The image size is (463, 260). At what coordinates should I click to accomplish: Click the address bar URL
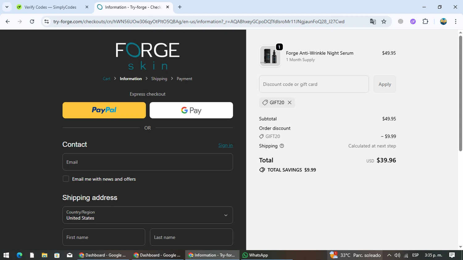[199, 22]
